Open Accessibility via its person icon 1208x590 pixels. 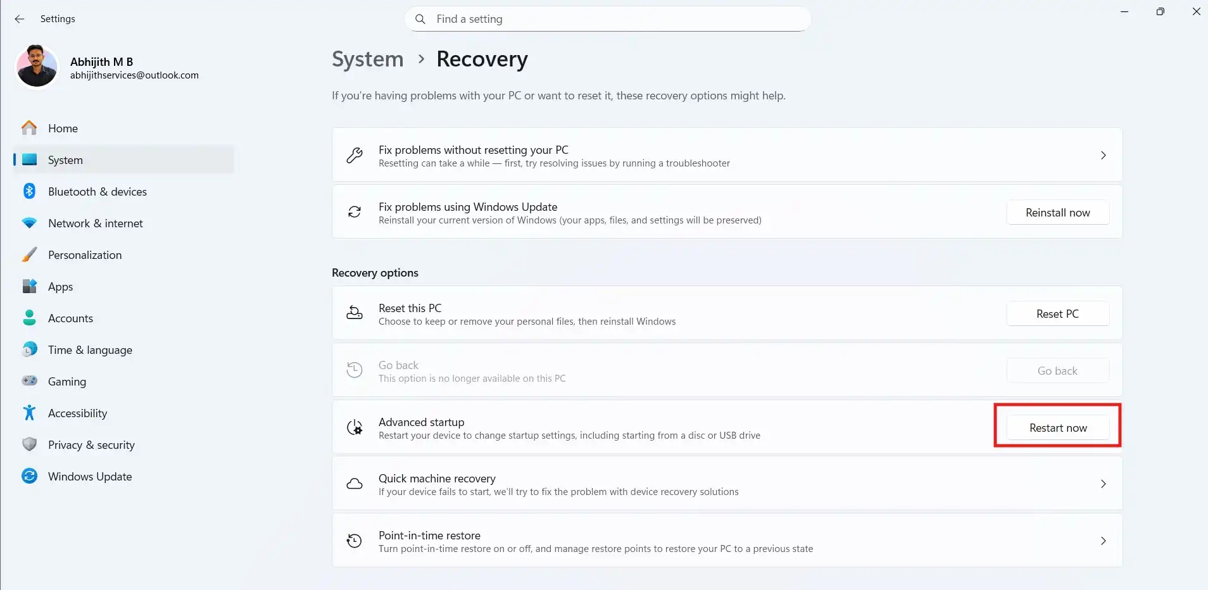[x=29, y=413]
